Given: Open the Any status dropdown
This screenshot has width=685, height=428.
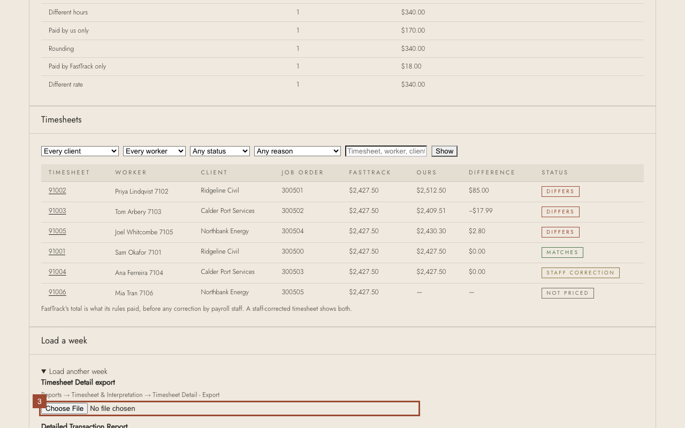Looking at the screenshot, I should click(x=220, y=151).
